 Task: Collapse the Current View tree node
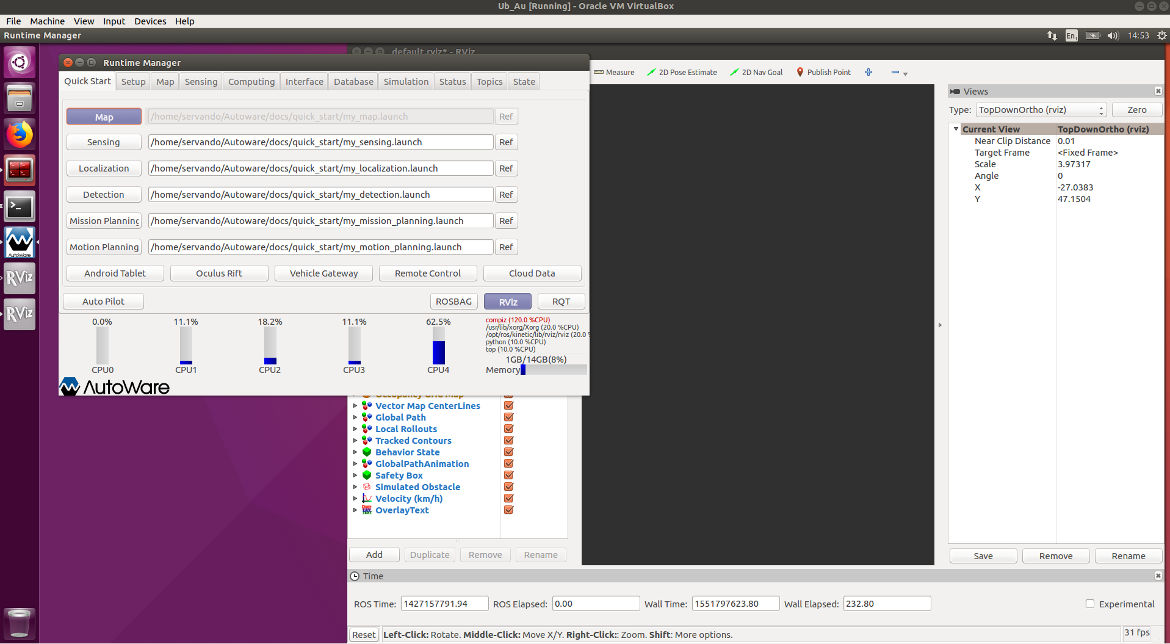pyautogui.click(x=956, y=129)
